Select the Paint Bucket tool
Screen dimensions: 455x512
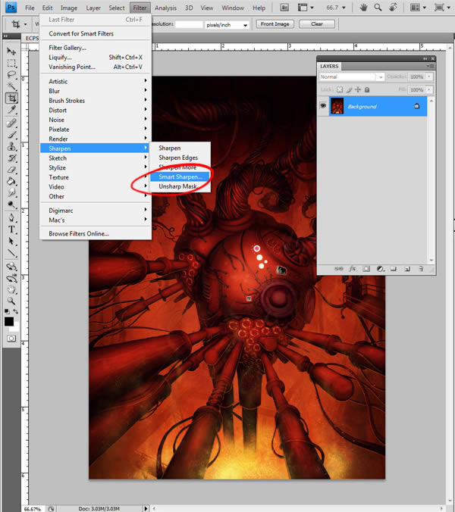click(11, 181)
